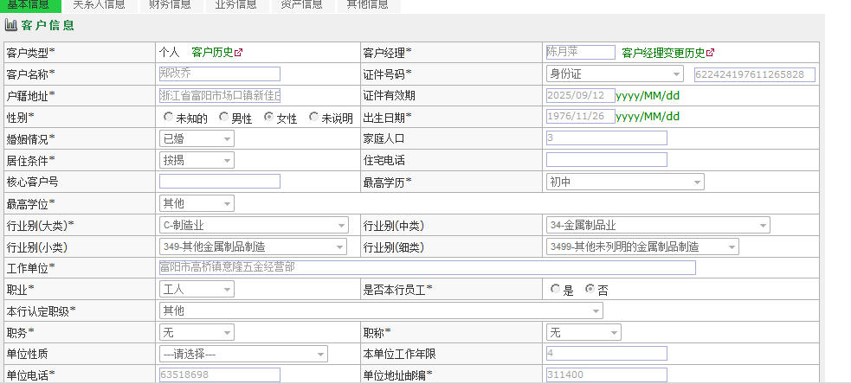Open the 客户历史 link

[212, 53]
